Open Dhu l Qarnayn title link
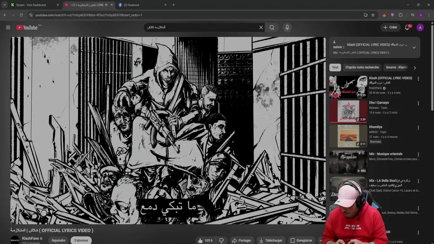This screenshot has width=434, height=244. click(x=379, y=103)
